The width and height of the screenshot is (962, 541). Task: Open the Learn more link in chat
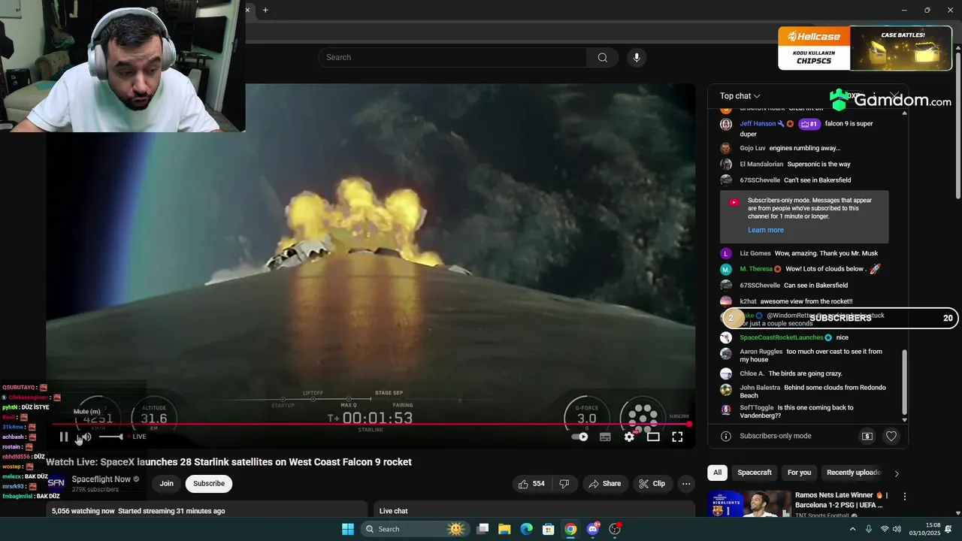click(x=765, y=230)
